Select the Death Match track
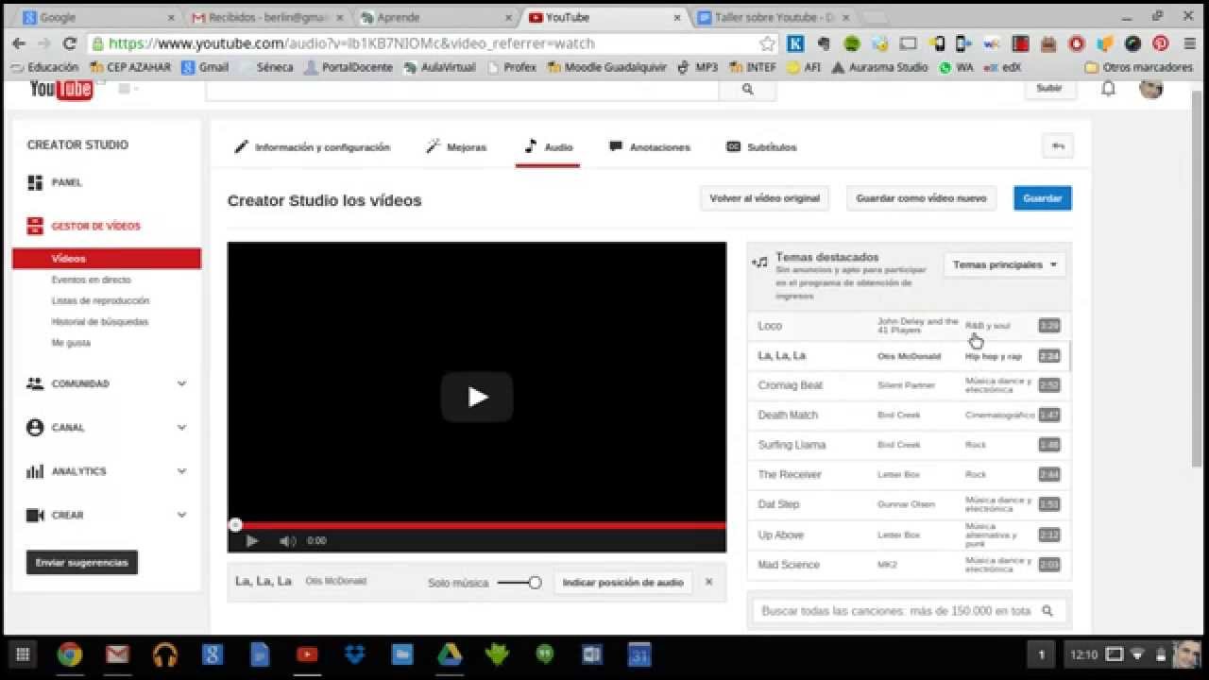 point(907,415)
